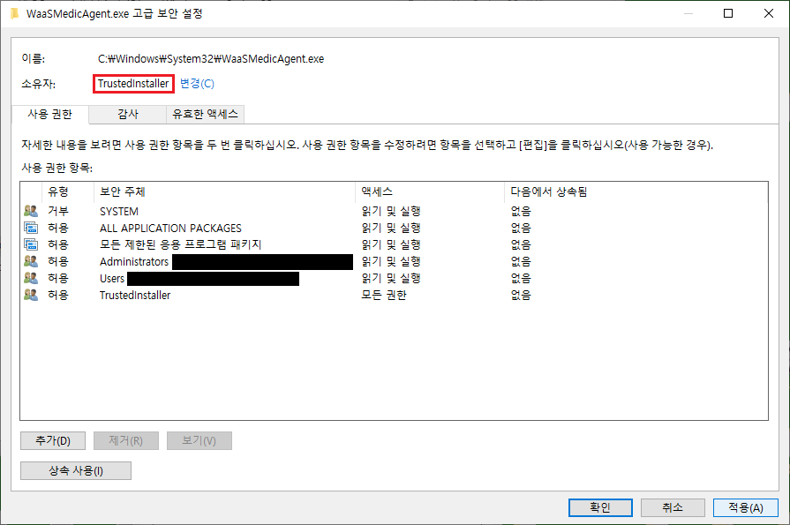This screenshot has height=525, width=790.
Task: Click the 추가(D) button
Action: [53, 441]
